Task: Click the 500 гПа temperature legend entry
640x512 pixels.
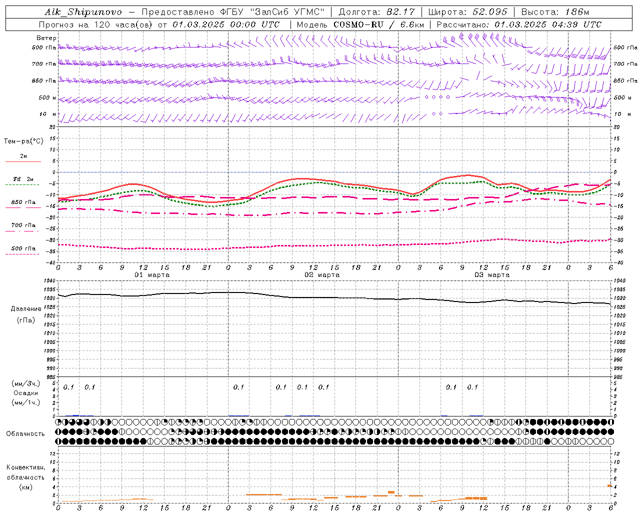Action: pos(23,248)
